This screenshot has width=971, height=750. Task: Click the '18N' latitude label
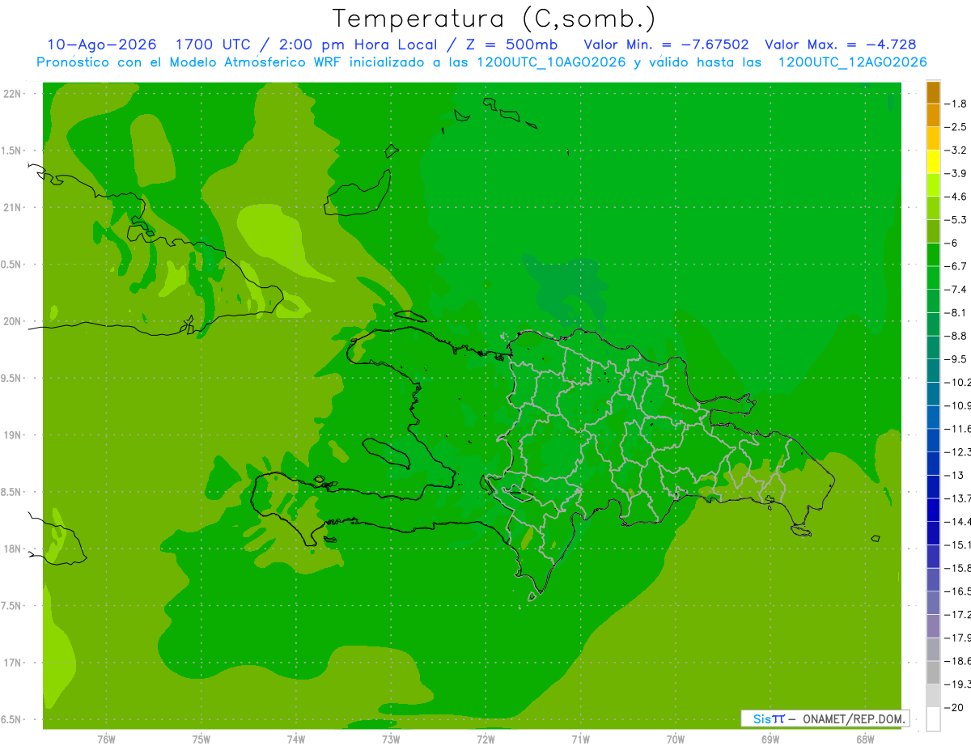[11, 549]
